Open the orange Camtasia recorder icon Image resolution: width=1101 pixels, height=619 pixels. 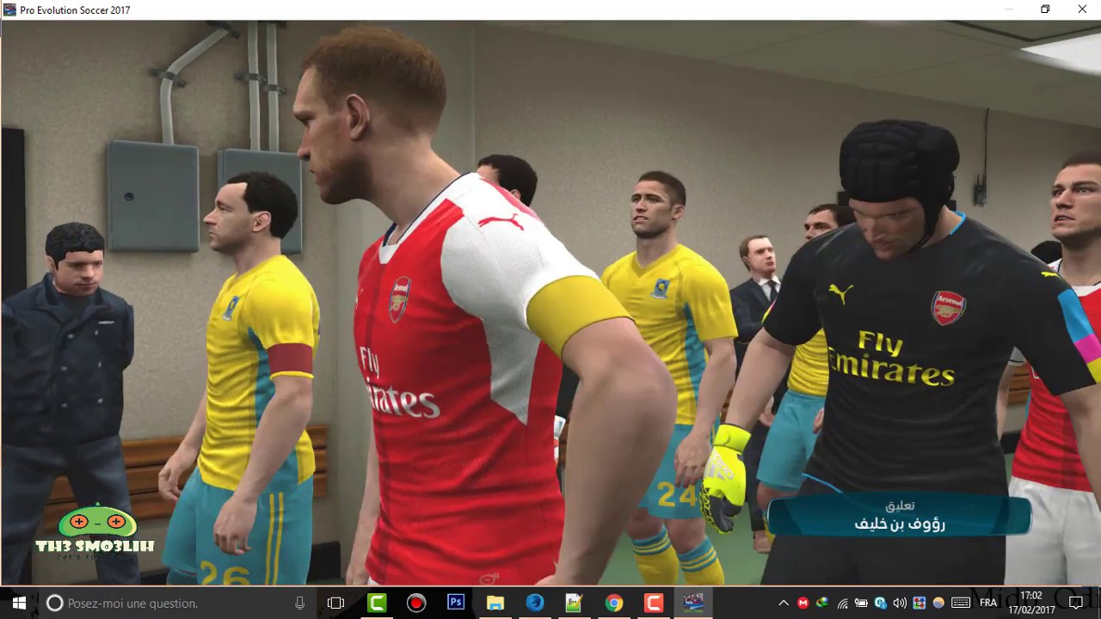654,604
